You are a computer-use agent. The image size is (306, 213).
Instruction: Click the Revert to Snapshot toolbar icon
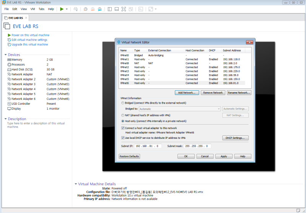(x=93, y=9)
